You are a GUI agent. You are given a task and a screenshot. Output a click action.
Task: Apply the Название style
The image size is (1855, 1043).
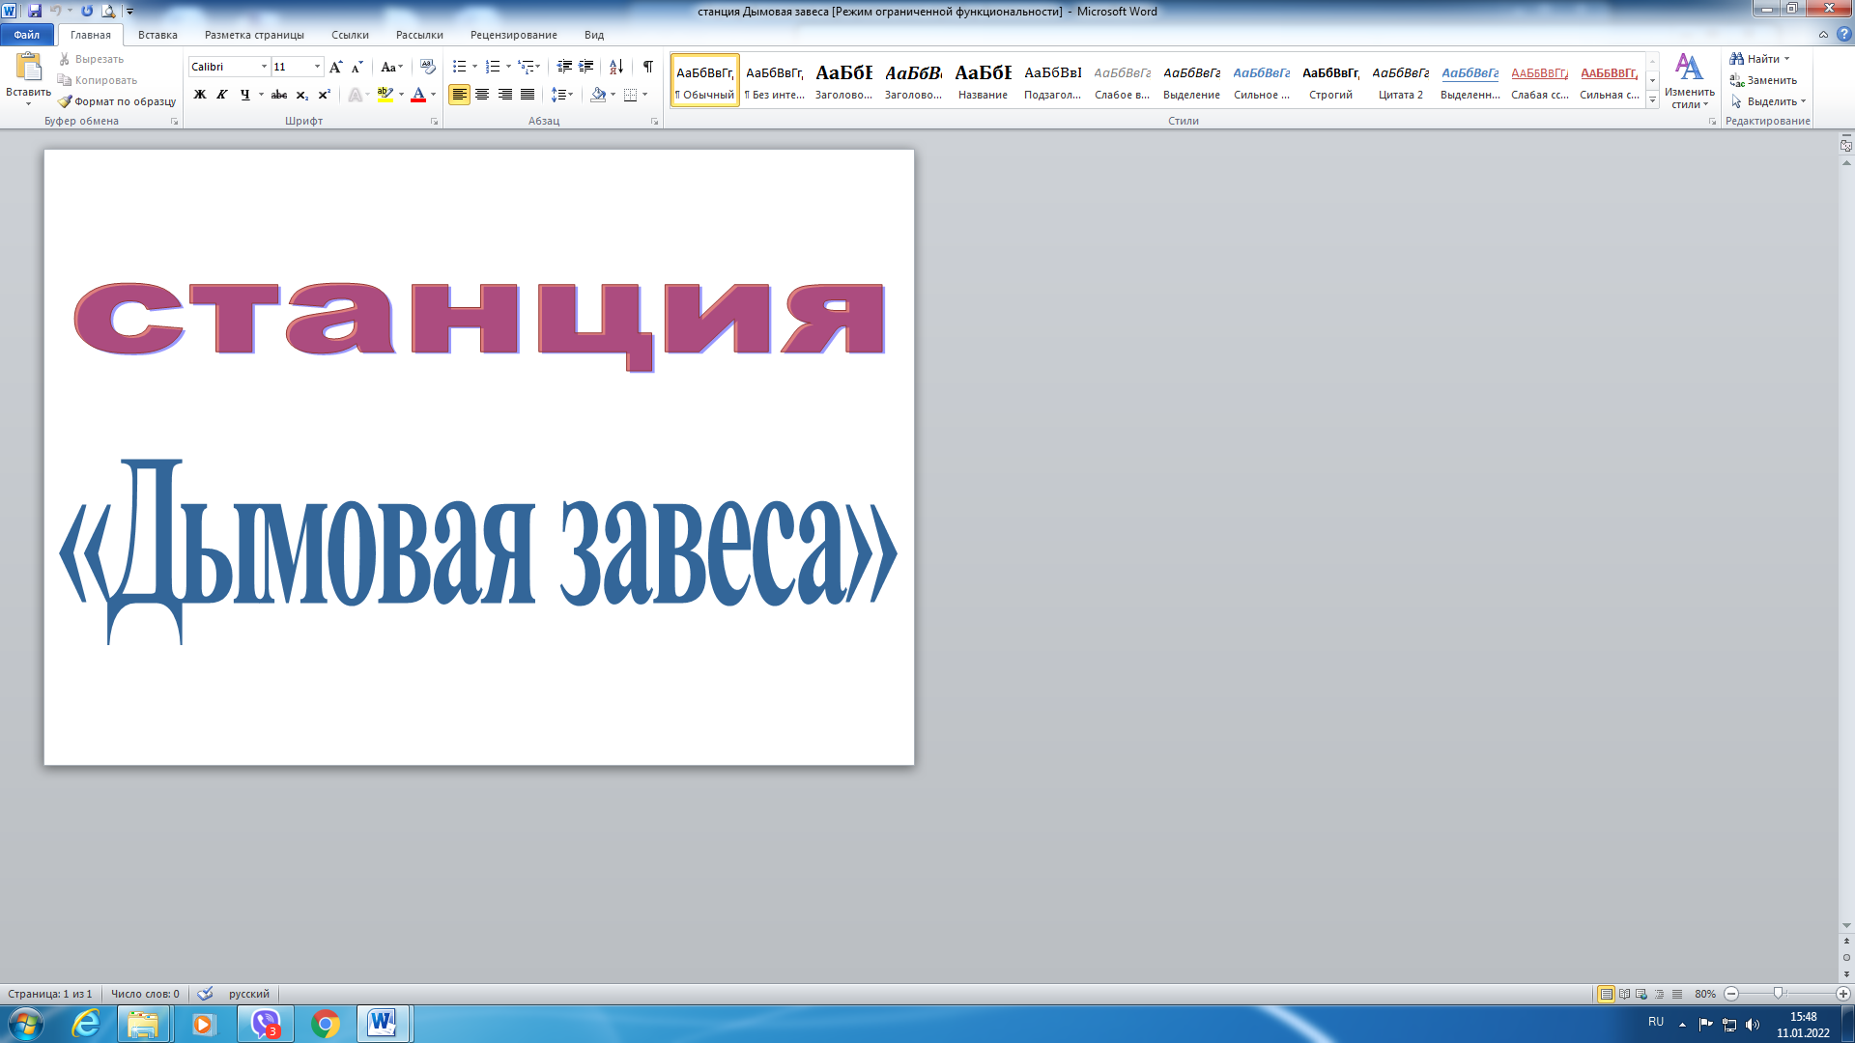coord(983,81)
